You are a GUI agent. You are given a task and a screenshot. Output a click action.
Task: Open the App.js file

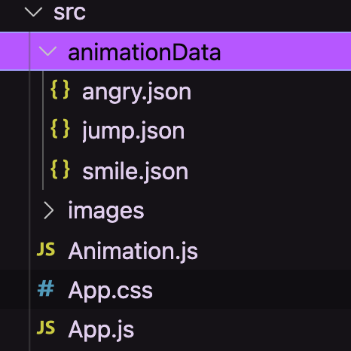click(101, 330)
